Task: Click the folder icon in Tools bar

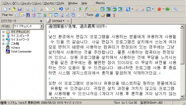Action: pos(103,15)
